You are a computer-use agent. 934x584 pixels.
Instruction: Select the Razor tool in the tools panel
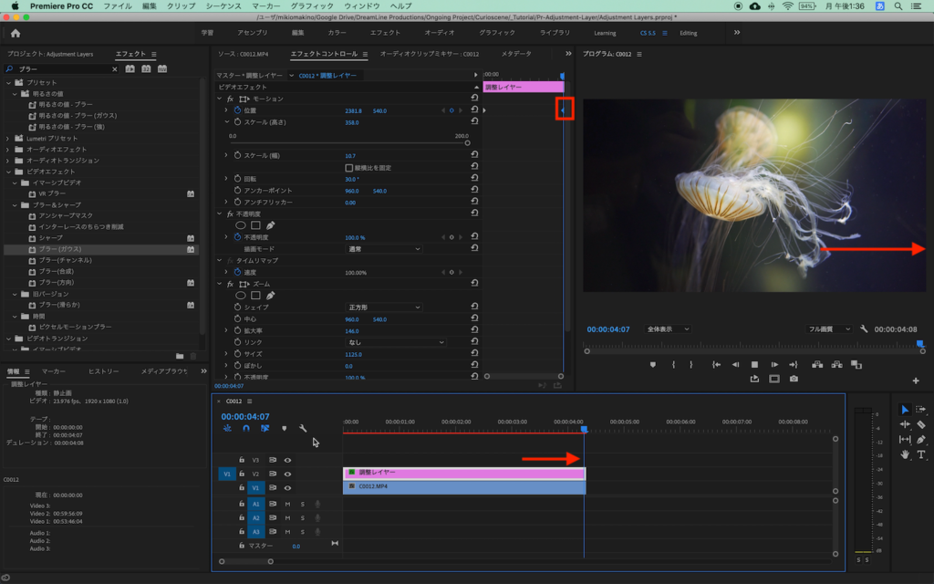[920, 424]
